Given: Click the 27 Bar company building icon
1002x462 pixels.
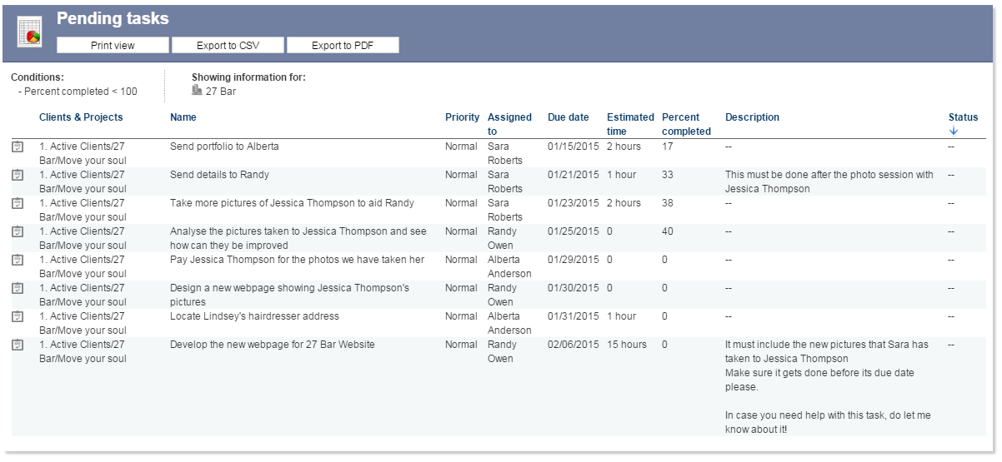Looking at the screenshot, I should pos(197,90).
